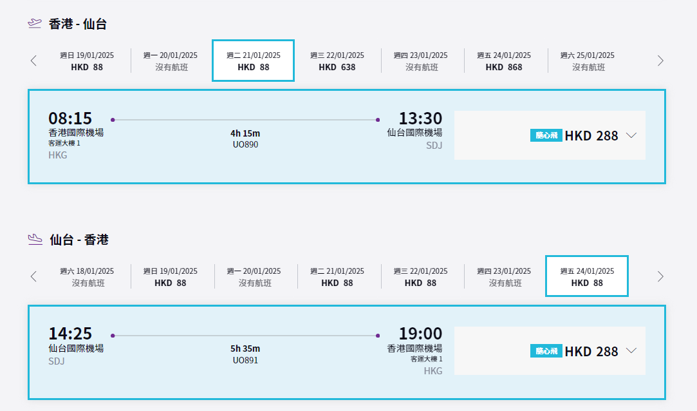
Task: Go to next outbound dates arrow
Action: pos(660,61)
